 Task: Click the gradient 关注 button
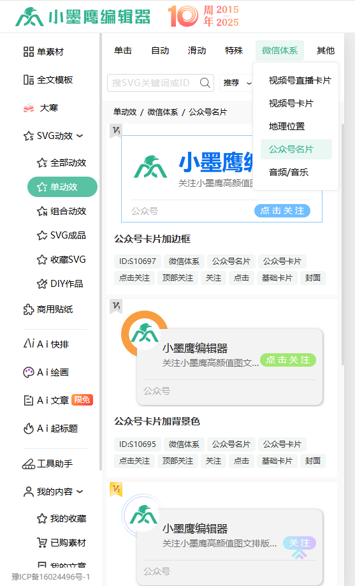pos(300,543)
